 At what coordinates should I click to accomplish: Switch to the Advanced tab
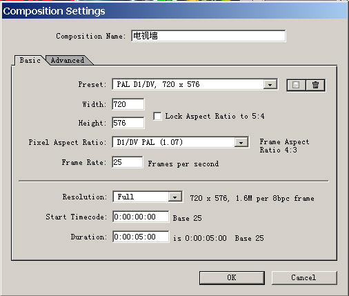[x=68, y=61]
